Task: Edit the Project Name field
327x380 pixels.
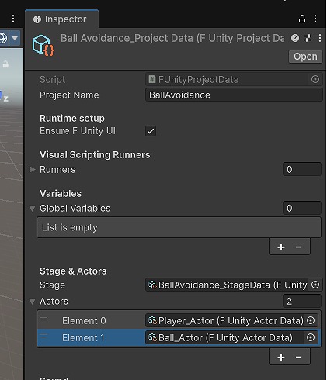Action: 234,95
